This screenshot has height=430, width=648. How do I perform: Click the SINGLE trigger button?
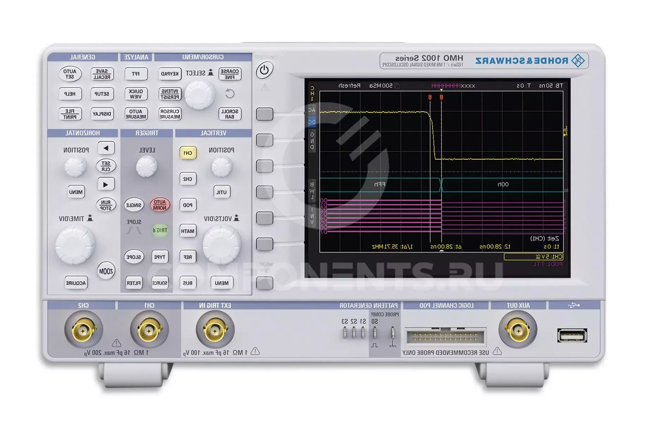(134, 205)
